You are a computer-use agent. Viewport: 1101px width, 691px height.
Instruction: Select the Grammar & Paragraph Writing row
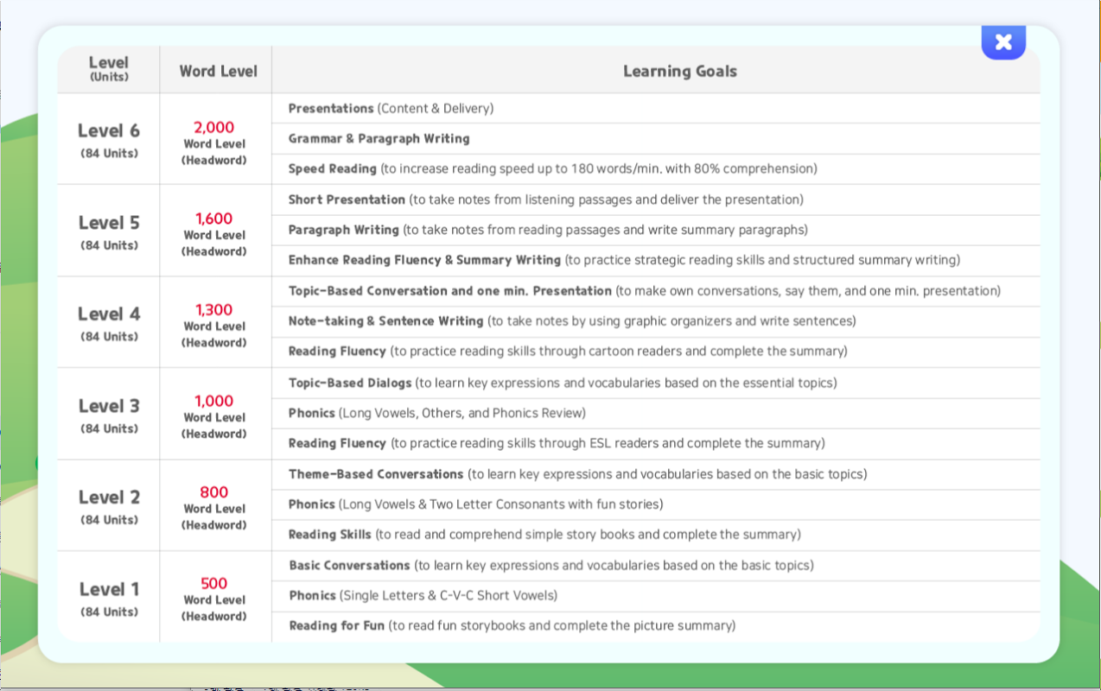(656, 138)
